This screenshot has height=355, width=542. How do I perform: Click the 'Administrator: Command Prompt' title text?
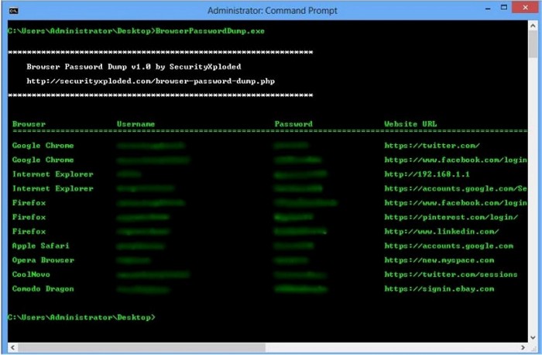(272, 10)
